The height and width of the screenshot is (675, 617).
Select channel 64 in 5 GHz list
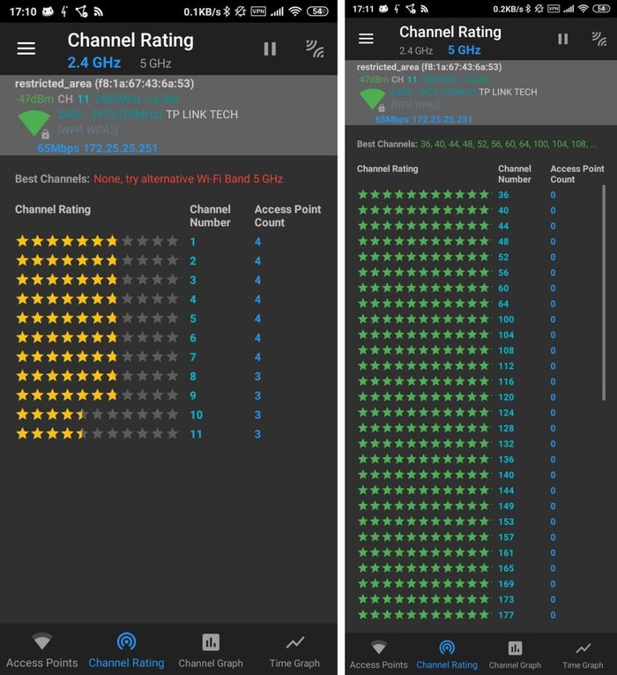point(503,304)
